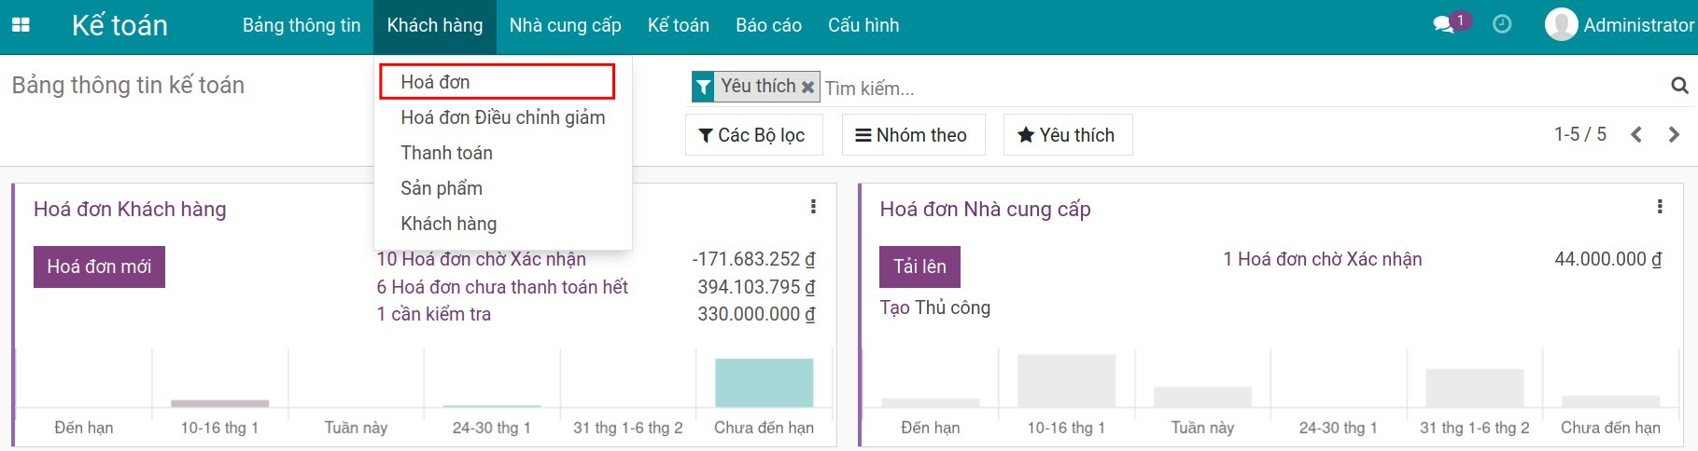Click 10-16 thg 1 bar in customer chart

coord(219,403)
